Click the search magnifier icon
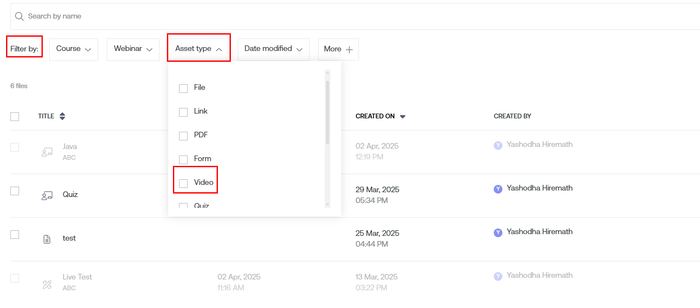Screen dimensions: 700x308 pyautogui.click(x=19, y=16)
